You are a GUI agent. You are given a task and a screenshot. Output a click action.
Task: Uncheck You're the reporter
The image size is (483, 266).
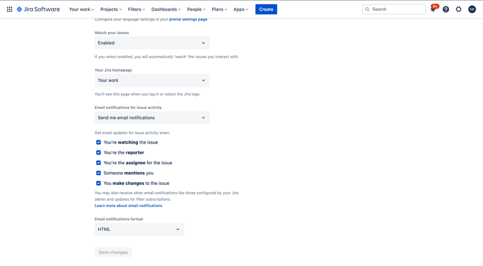pos(98,152)
